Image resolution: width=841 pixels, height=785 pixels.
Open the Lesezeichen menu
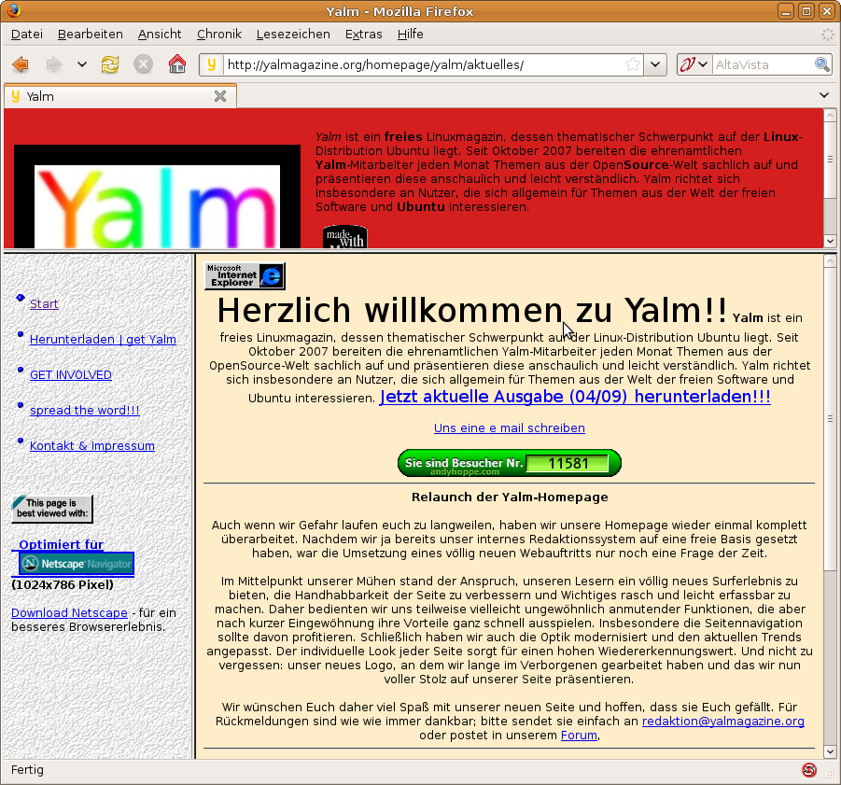[x=293, y=35]
